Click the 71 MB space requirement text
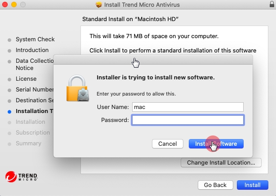This screenshot has width=276, height=196. pos(154,36)
